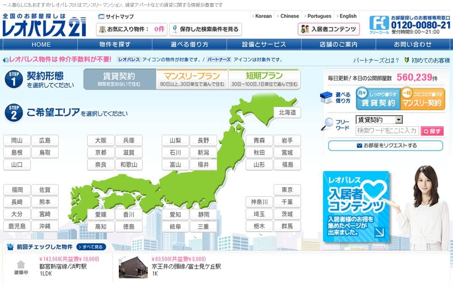This screenshot has width=453, height=289.
Task: Click the Leopalace21 logo
Action: (x=44, y=26)
